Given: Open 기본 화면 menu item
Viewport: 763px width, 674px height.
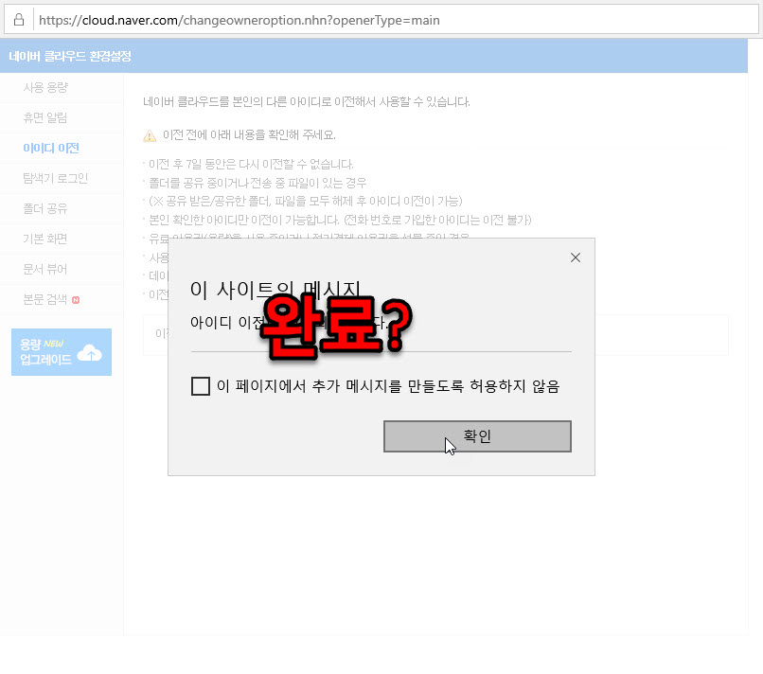Looking at the screenshot, I should (45, 239).
